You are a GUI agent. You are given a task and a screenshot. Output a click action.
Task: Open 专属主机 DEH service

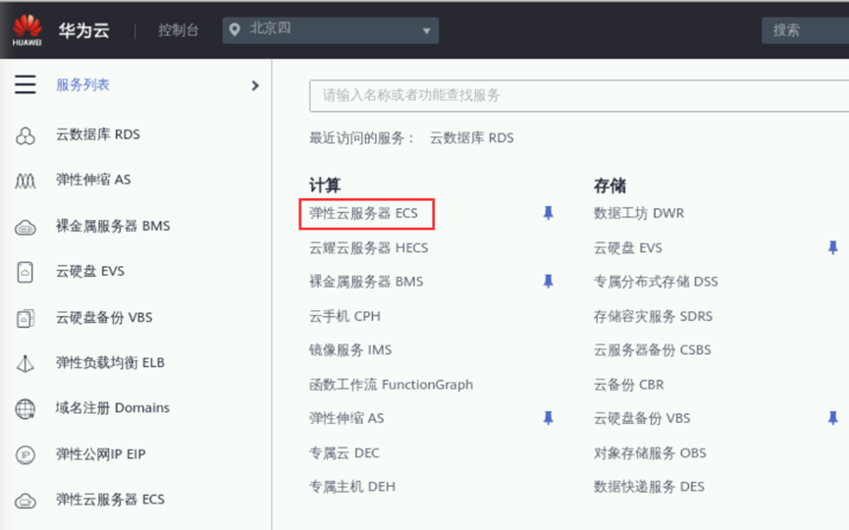(x=352, y=486)
